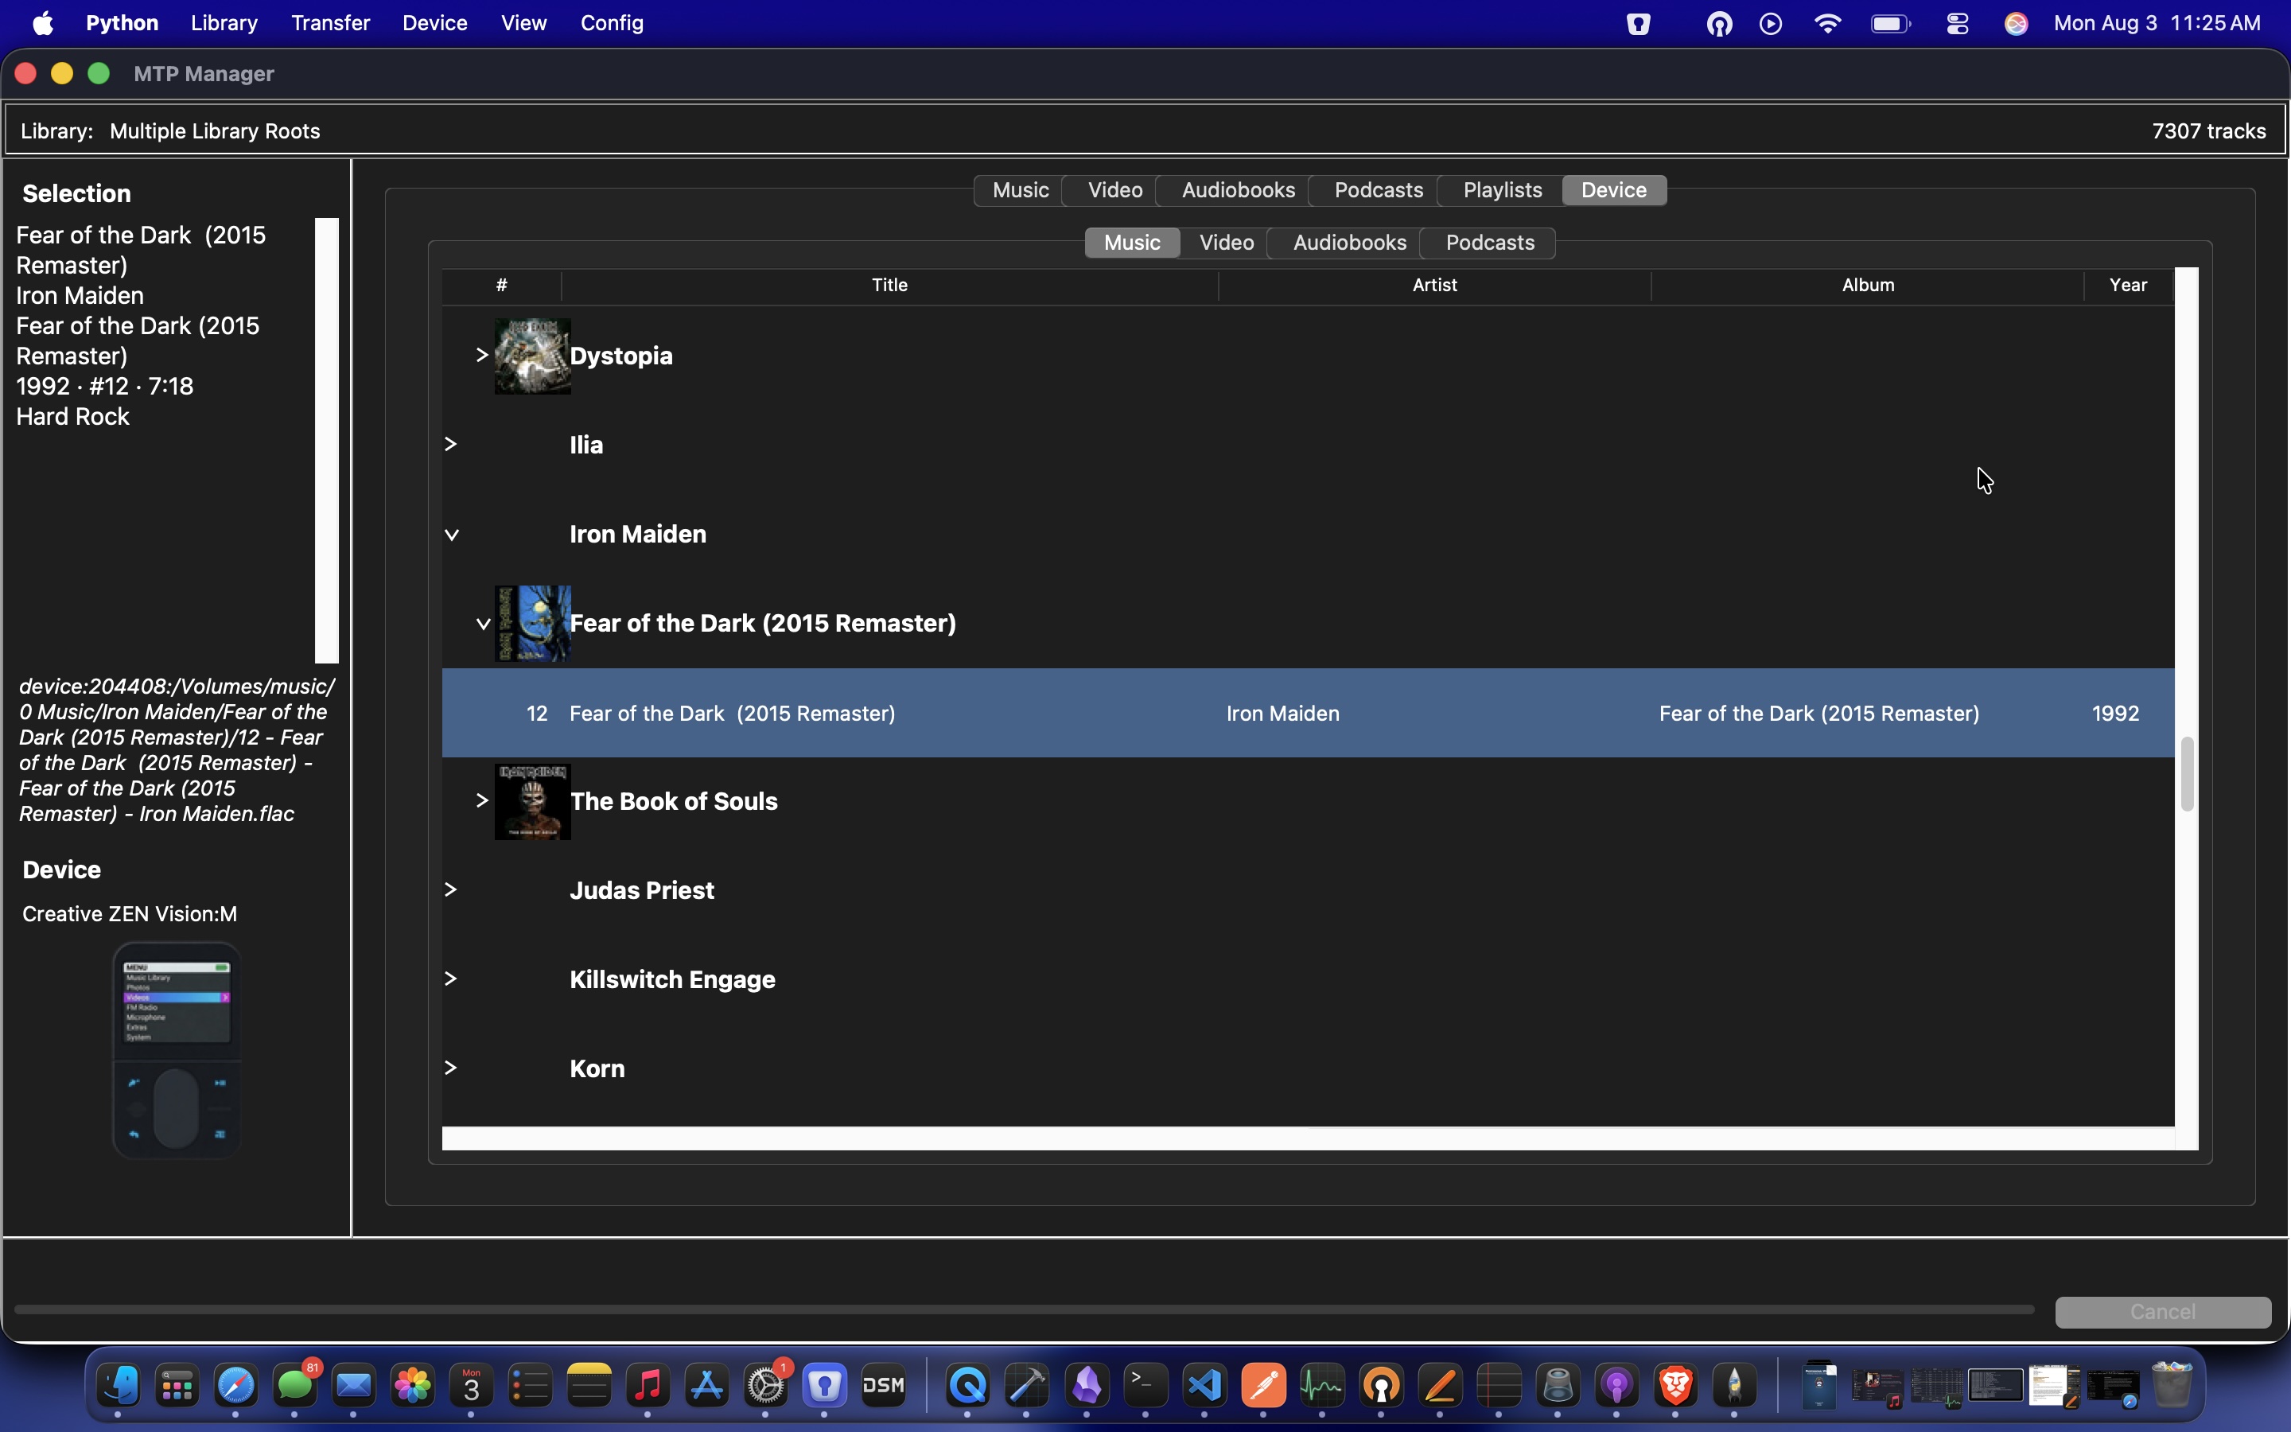This screenshot has width=2291, height=1432.
Task: Collapse Fear of the Dark album
Action: [x=483, y=625]
